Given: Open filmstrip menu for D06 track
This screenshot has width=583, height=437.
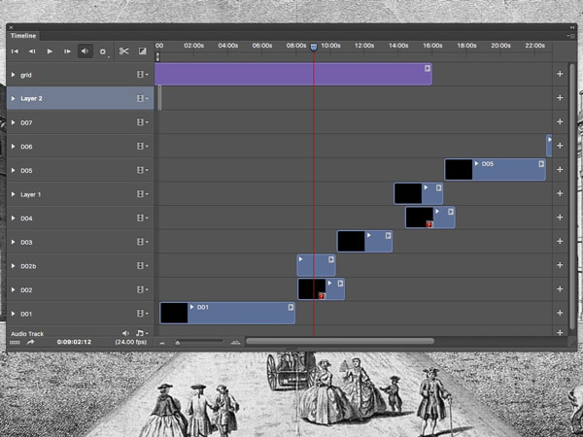Looking at the screenshot, I should [x=142, y=147].
